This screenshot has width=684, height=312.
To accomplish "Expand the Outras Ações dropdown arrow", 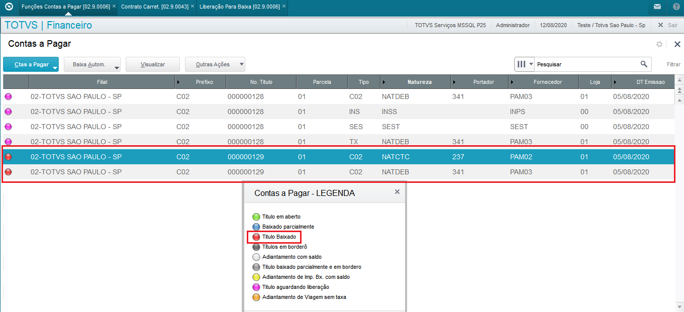I will 241,64.
